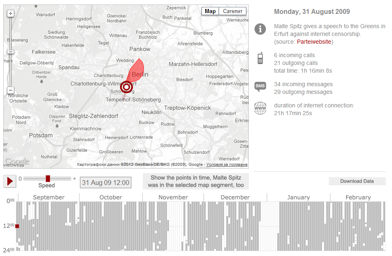Click the '21 outgoing calls' text
This screenshot has width=392, height=256.
(x=296, y=63)
